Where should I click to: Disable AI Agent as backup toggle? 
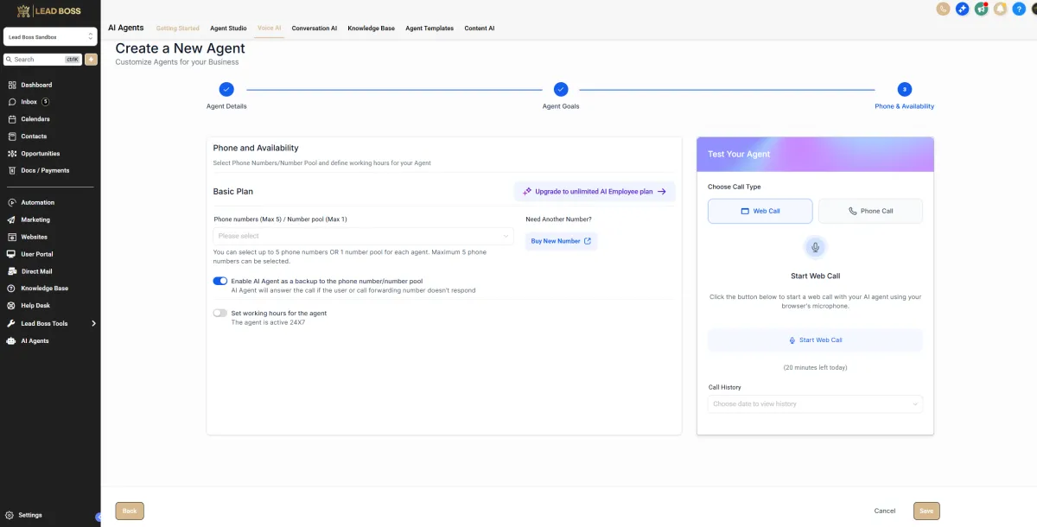pos(220,281)
